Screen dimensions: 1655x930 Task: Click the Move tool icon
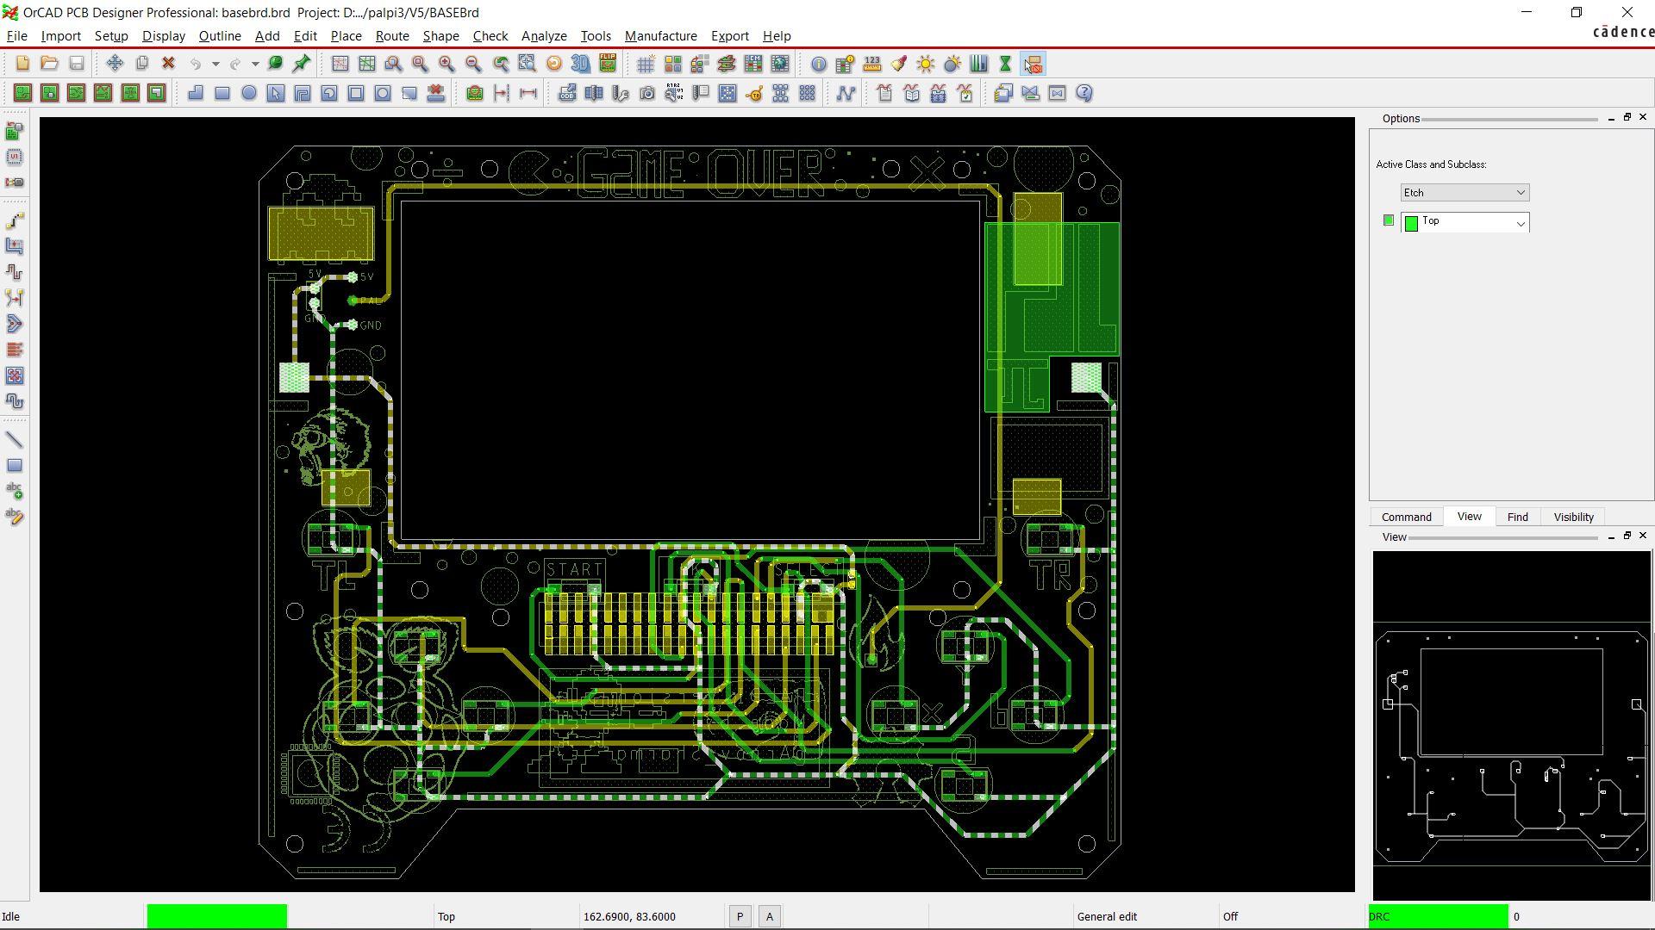[x=115, y=64]
